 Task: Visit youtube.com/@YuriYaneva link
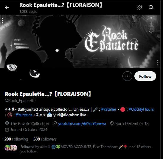pyautogui.click(x=82, y=124)
